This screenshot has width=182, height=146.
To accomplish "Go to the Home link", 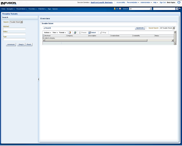I will 3,9.
